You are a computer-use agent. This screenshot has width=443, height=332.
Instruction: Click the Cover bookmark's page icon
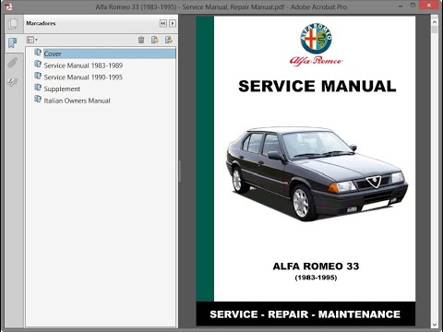pyautogui.click(x=38, y=53)
